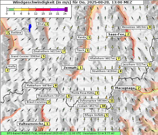Click the red 12-18 m/s legend segment
158x135 pixels.
[x=43, y=10]
